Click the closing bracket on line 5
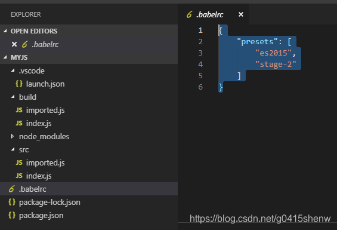The width and height of the screenshot is (337, 230). 239,76
